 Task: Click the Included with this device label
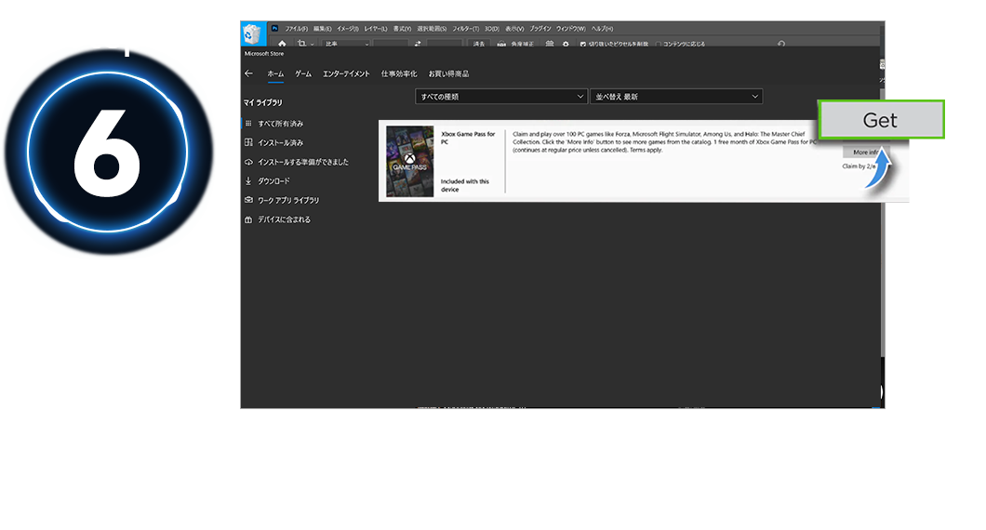465,185
